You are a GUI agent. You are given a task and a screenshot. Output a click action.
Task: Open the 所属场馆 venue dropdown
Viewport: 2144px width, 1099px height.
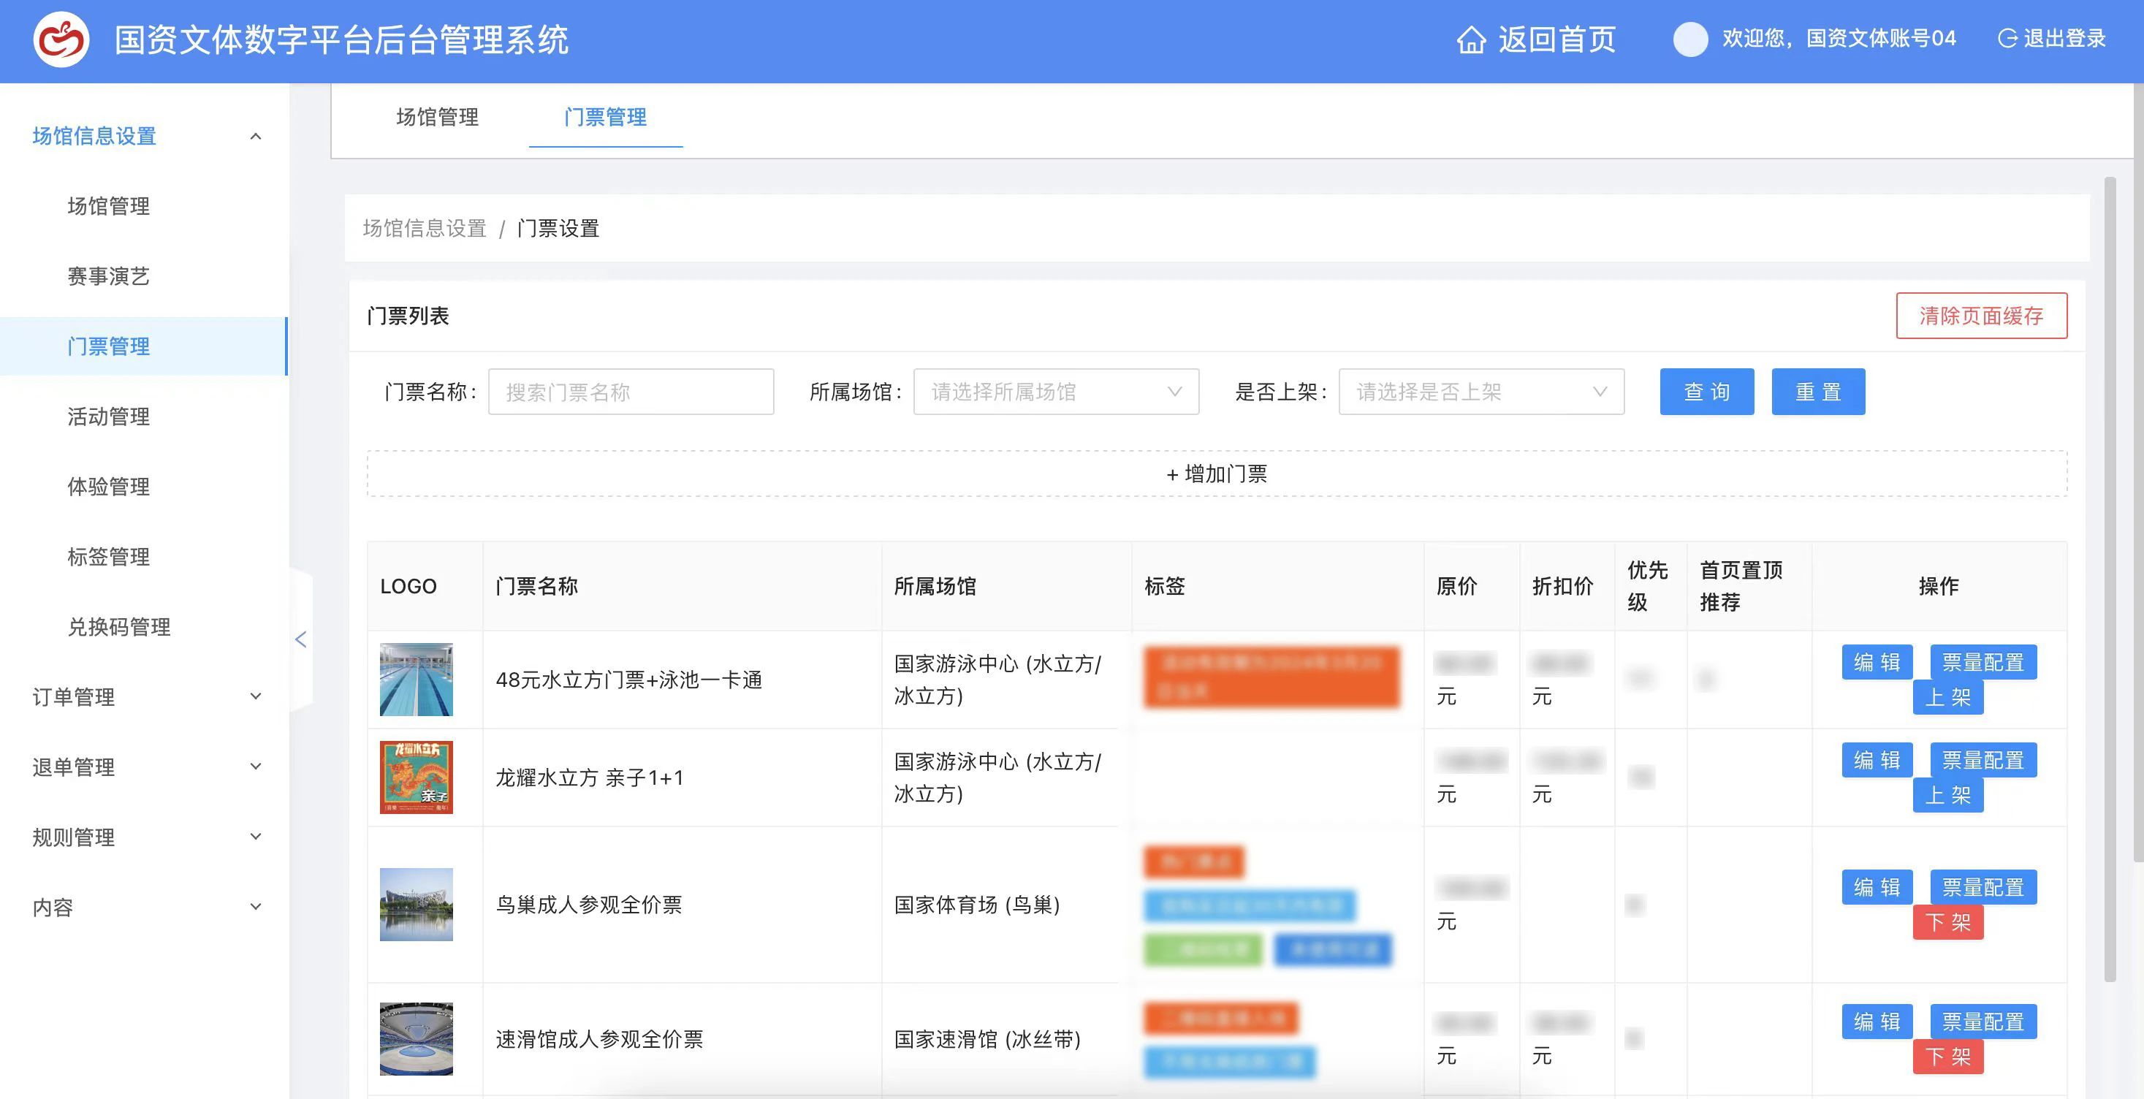[1055, 392]
